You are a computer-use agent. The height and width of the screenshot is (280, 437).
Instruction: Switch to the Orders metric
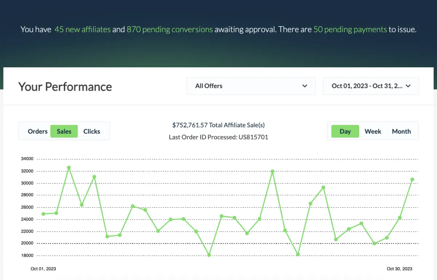pos(38,131)
